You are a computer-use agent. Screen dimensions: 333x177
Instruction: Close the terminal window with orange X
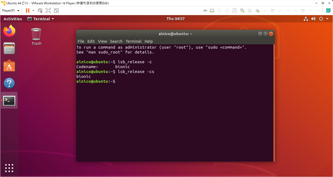[271, 34]
